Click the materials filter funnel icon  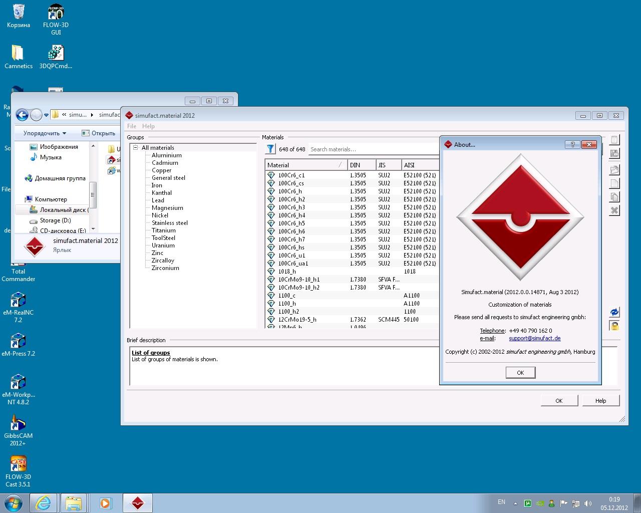[270, 149]
